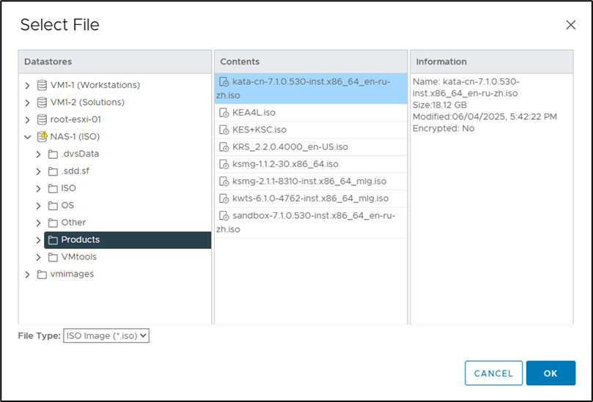Select the KES+KSC.iso file name

coord(259,130)
